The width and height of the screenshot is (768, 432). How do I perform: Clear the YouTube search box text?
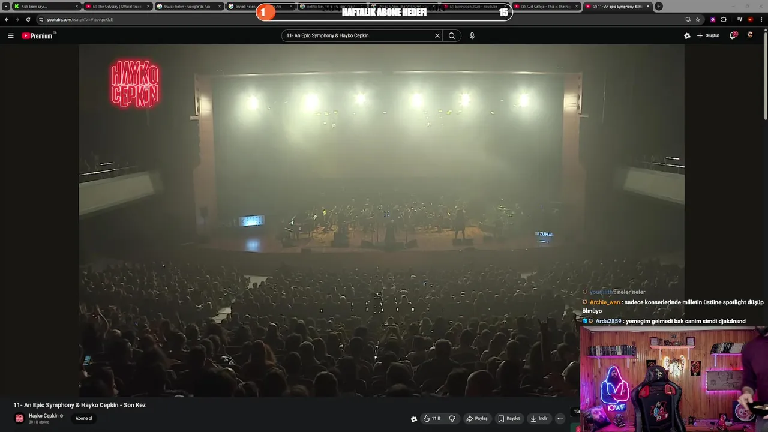pos(437,35)
